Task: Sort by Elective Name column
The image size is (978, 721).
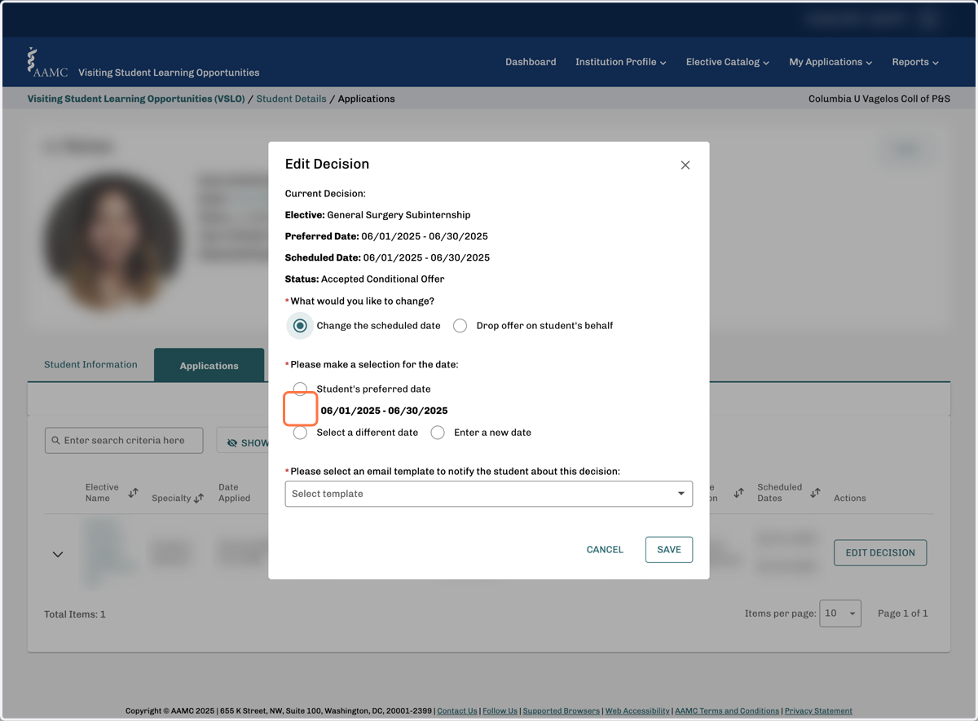Action: pyautogui.click(x=134, y=493)
